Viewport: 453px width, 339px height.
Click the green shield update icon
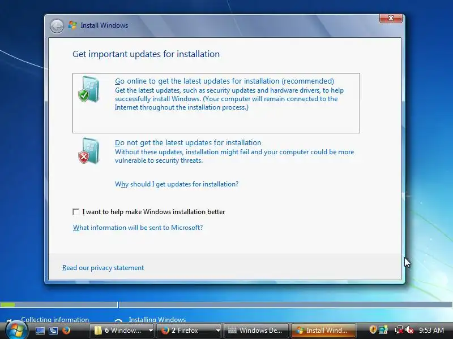(x=89, y=89)
